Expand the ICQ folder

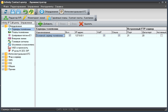pyautogui.click(x=3, y=63)
